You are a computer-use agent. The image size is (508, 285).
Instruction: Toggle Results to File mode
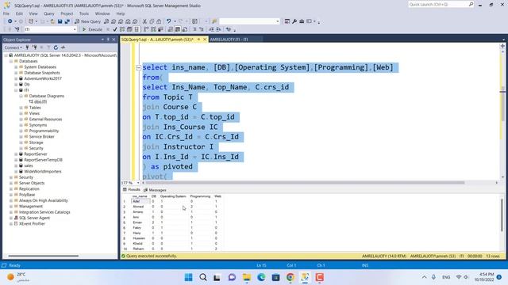click(x=185, y=29)
